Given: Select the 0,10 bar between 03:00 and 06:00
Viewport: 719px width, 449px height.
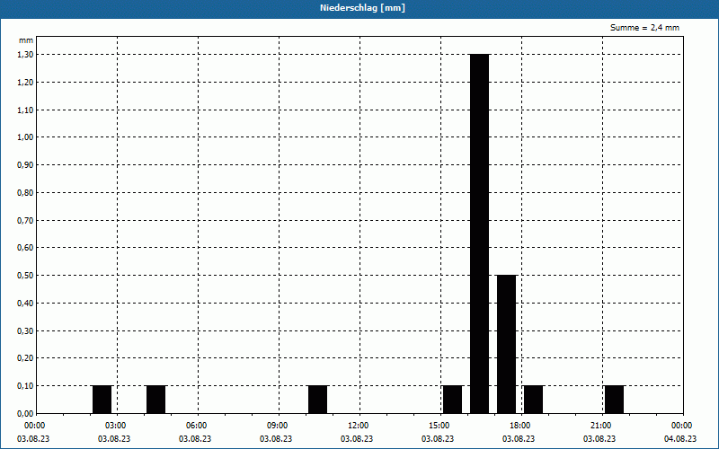Looking at the screenshot, I should click(x=155, y=400).
